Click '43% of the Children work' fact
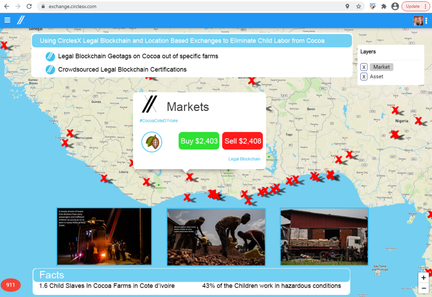 pyautogui.click(x=272, y=286)
